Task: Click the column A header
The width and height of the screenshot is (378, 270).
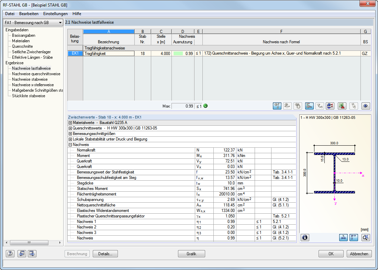Action: pos(109,32)
